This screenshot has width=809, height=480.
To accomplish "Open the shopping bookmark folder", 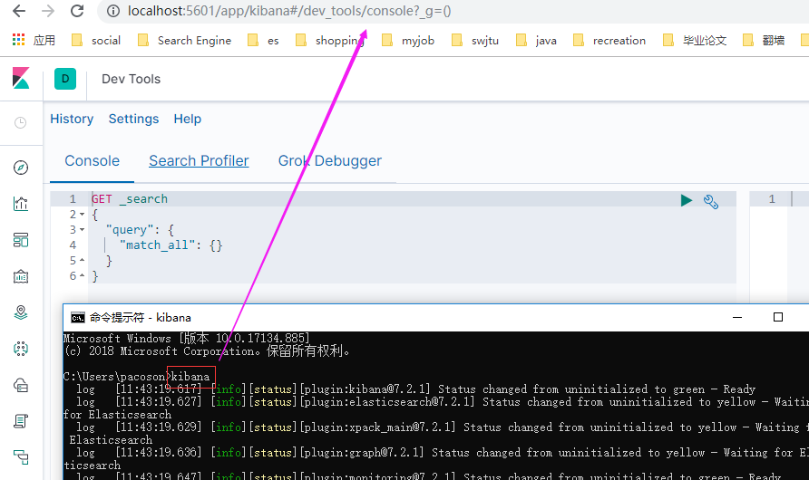I will 330,40.
